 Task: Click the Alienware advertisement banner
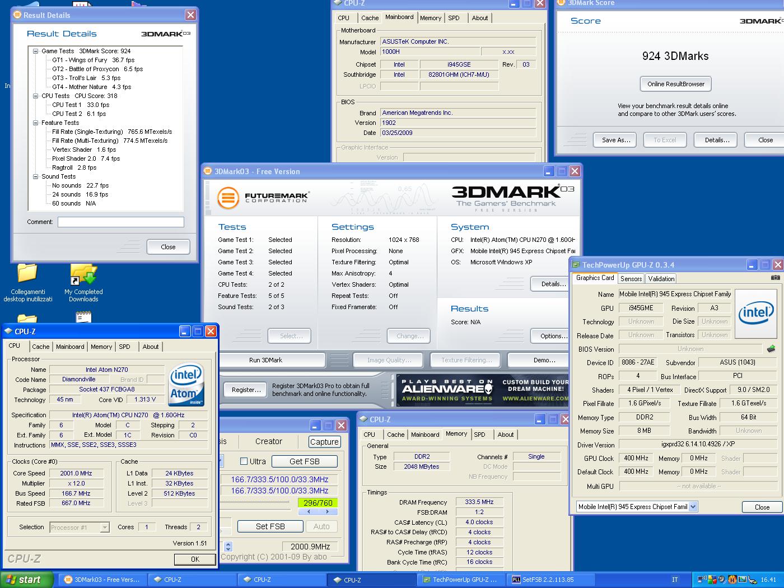point(483,390)
